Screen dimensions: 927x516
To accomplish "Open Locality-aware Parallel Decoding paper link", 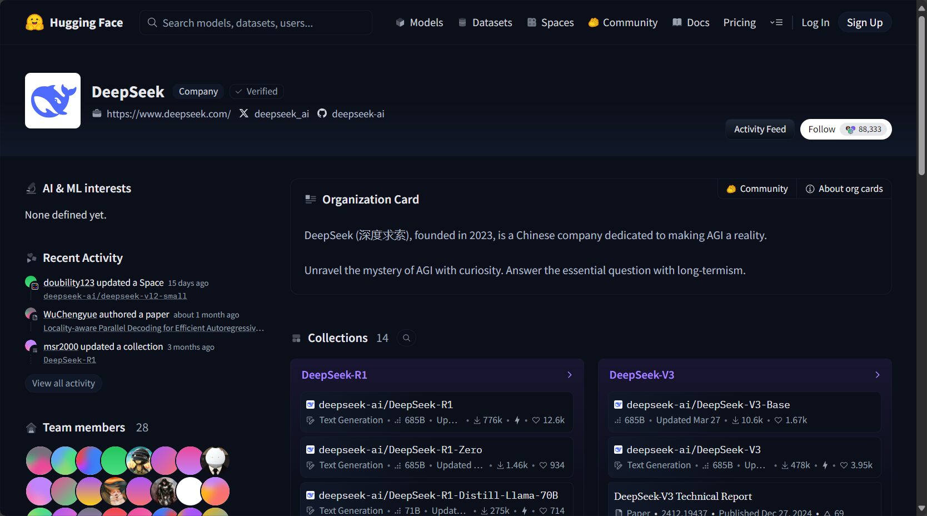I will 153,328.
